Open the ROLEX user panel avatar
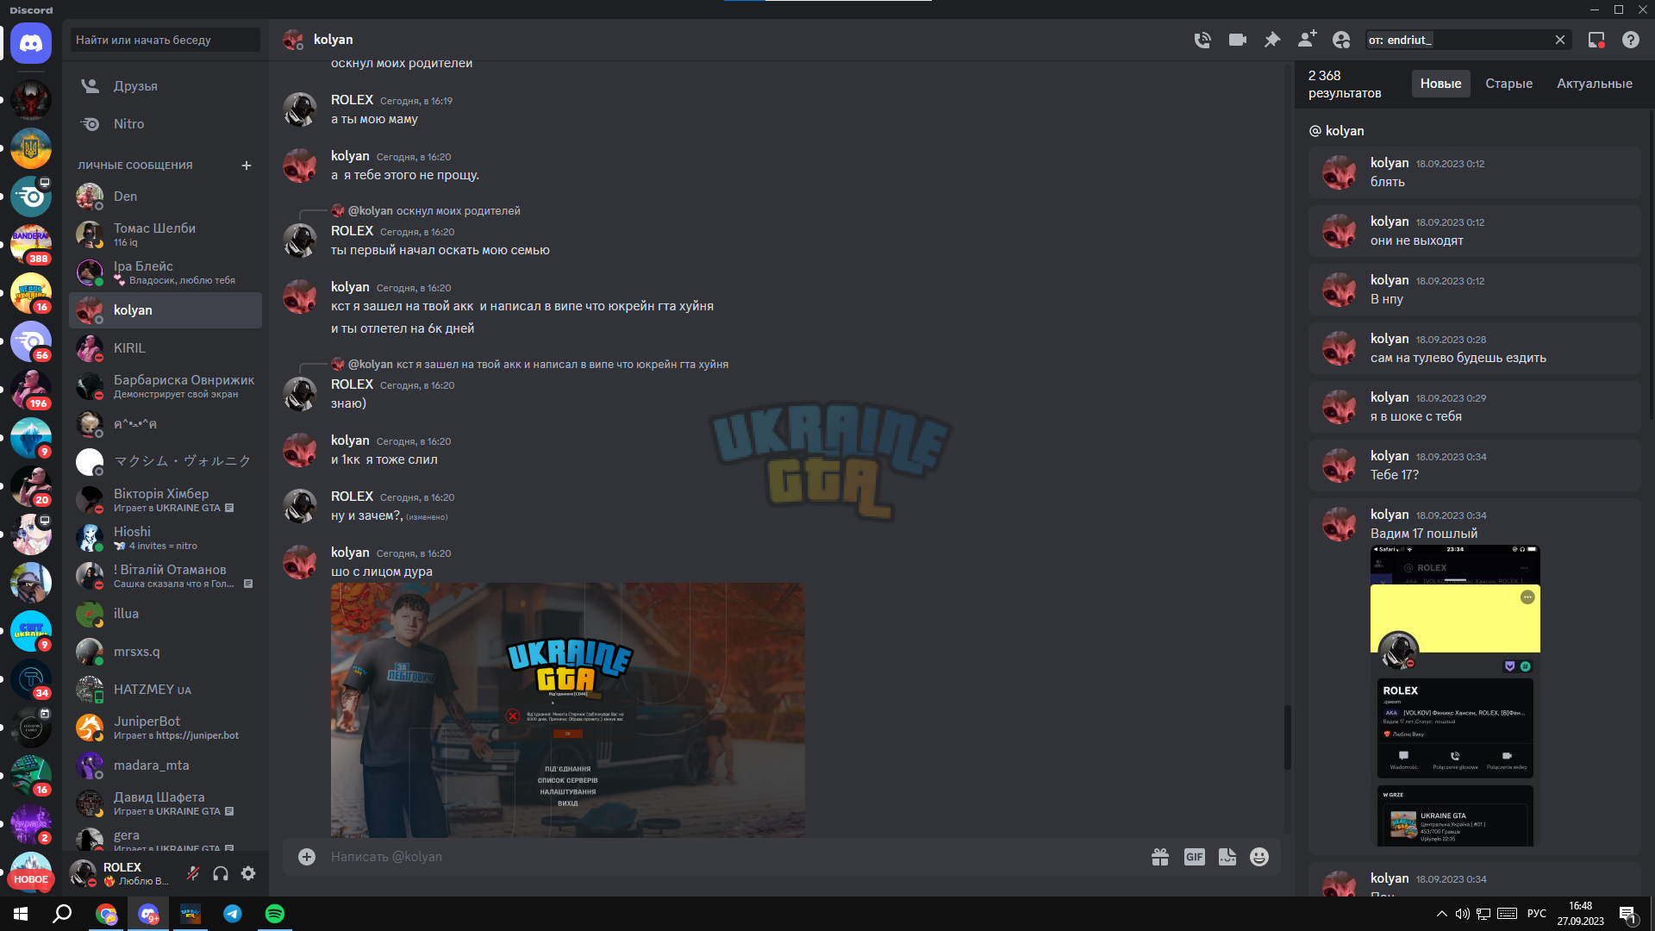 83,873
